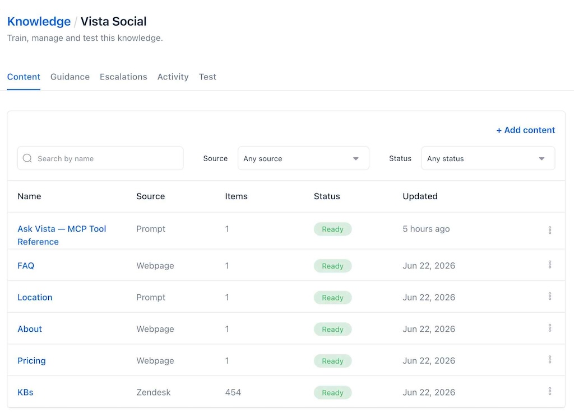The height and width of the screenshot is (414, 574).
Task: Go to the Activity tab
Action: (x=173, y=77)
